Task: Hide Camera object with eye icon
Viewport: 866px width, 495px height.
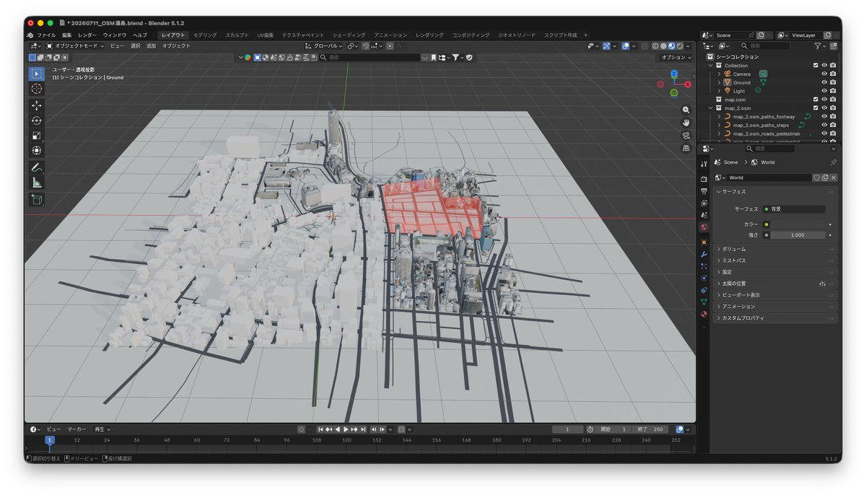Action: pos(824,74)
